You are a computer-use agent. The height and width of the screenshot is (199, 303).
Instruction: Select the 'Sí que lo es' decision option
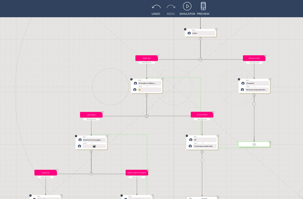46,173
